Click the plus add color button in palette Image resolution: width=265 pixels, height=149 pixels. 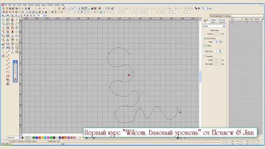tap(80, 138)
